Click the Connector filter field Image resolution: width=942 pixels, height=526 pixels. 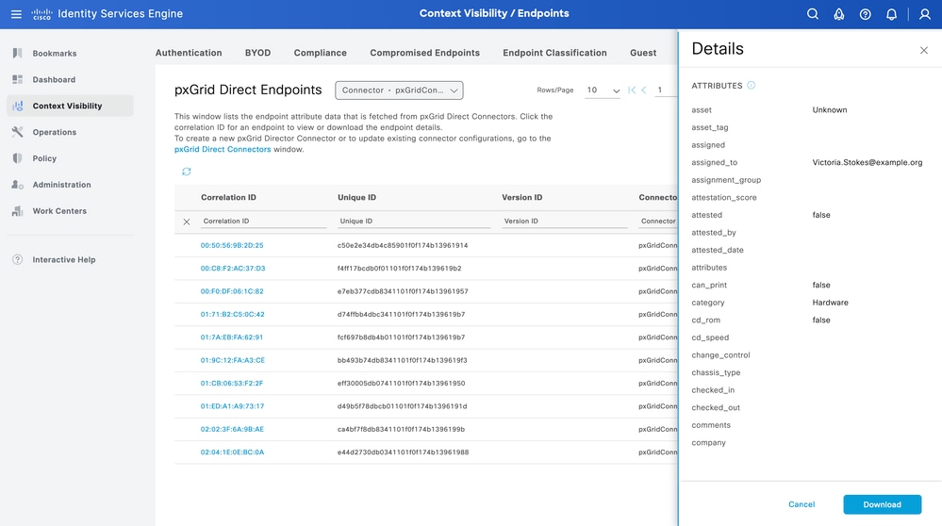[658, 222]
